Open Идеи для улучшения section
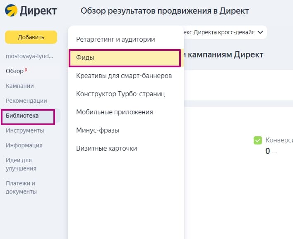This screenshot has width=293, height=239. 21,164
